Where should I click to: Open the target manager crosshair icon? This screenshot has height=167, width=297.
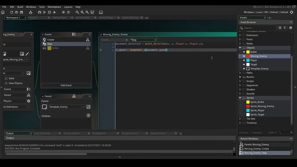click(x=292, y=12)
